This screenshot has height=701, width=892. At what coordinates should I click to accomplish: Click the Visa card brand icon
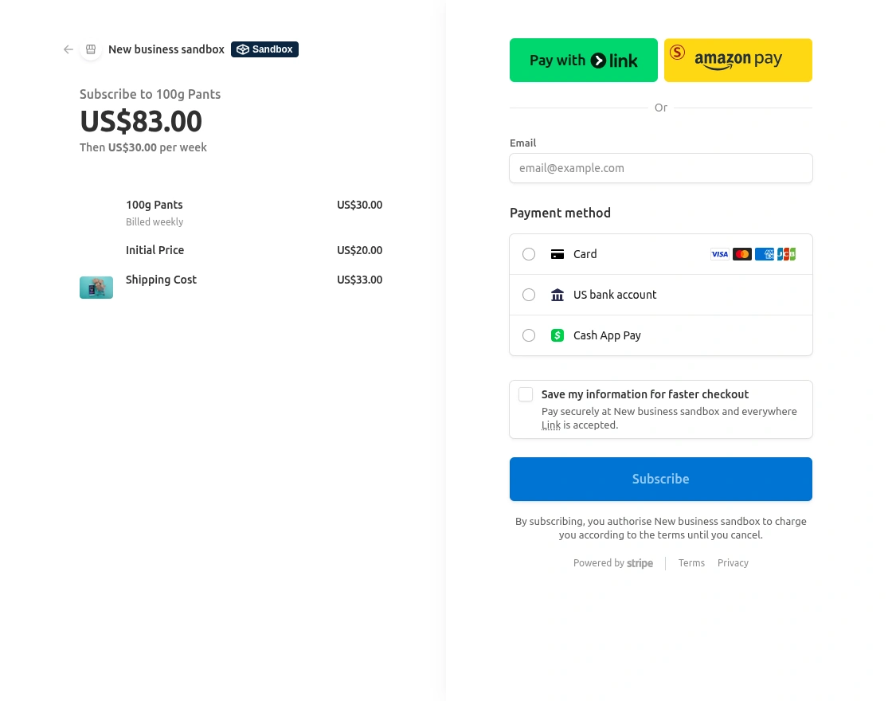(x=720, y=253)
